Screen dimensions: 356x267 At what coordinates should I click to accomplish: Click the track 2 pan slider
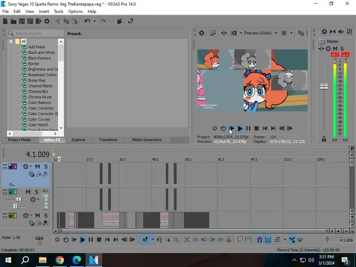coord(15,206)
